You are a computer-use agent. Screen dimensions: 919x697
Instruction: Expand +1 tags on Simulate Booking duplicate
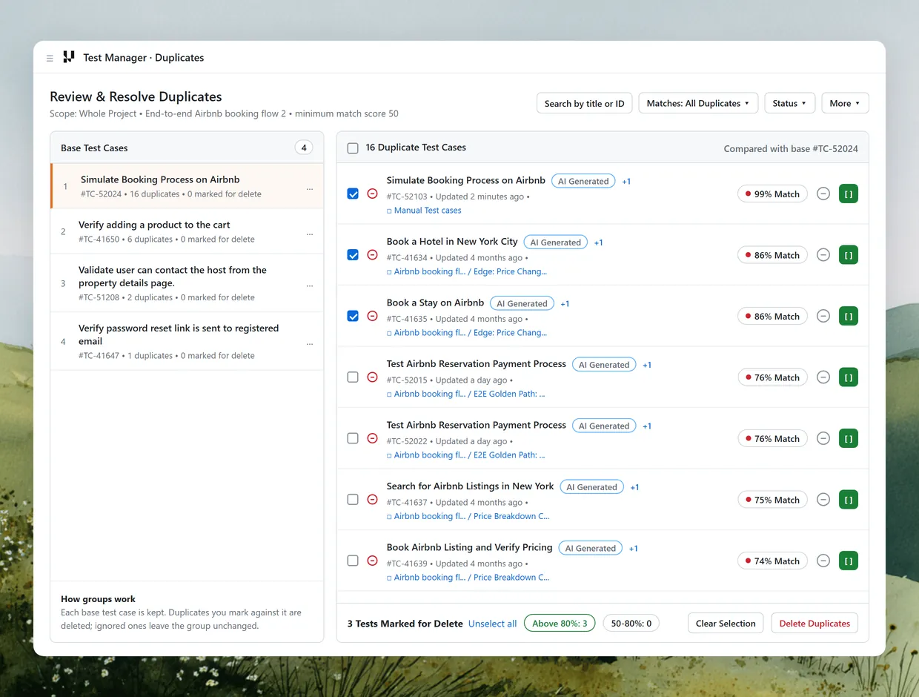(626, 181)
